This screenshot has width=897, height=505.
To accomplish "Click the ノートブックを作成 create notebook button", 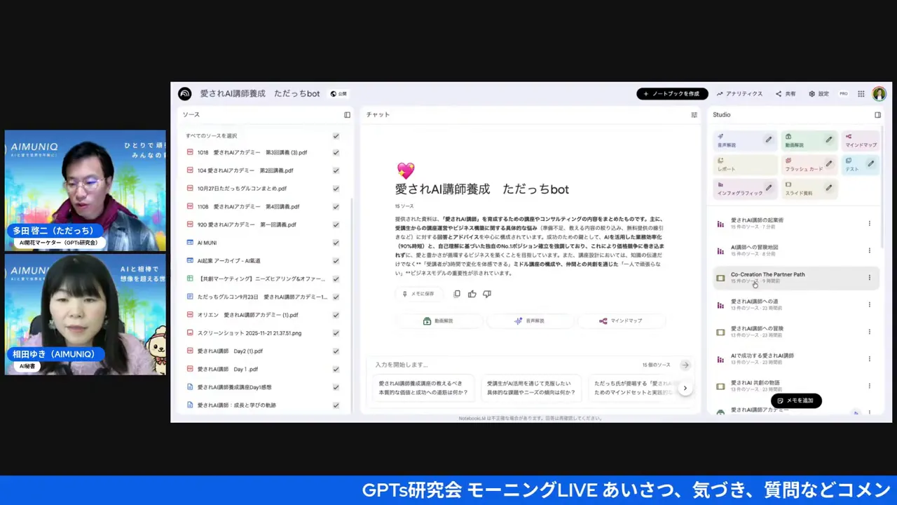I will coord(672,93).
